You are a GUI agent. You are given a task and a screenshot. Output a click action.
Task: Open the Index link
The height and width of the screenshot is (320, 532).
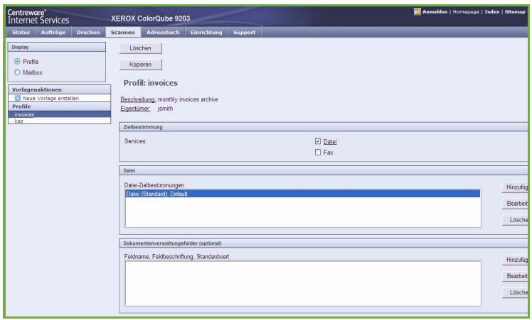(492, 12)
